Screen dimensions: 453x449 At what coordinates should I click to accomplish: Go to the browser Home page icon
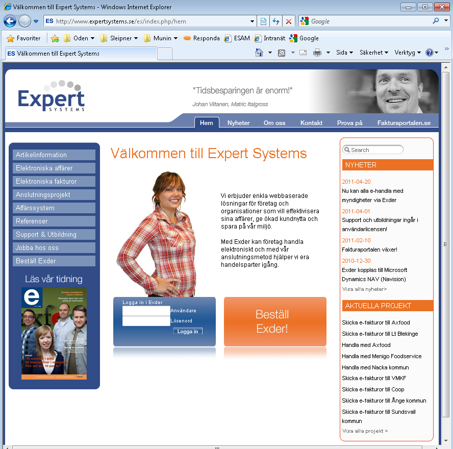click(259, 53)
